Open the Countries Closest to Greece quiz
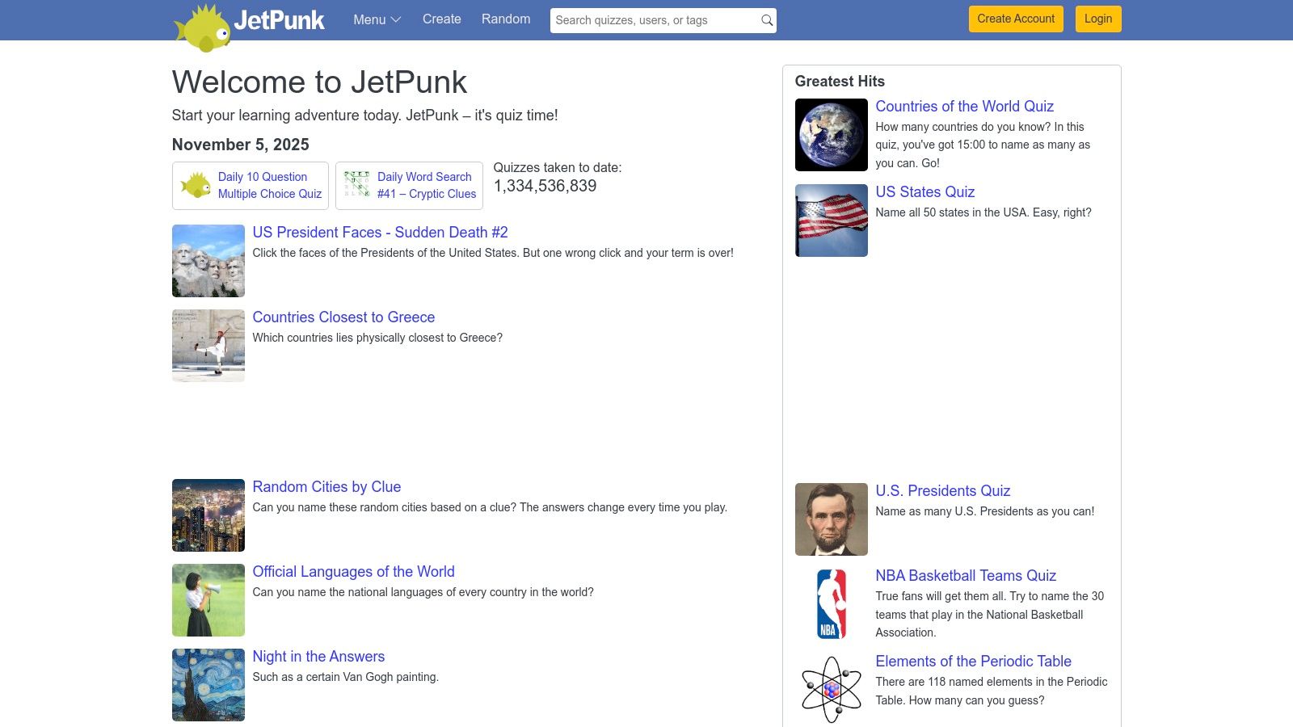Image resolution: width=1293 pixels, height=727 pixels. 343,317
